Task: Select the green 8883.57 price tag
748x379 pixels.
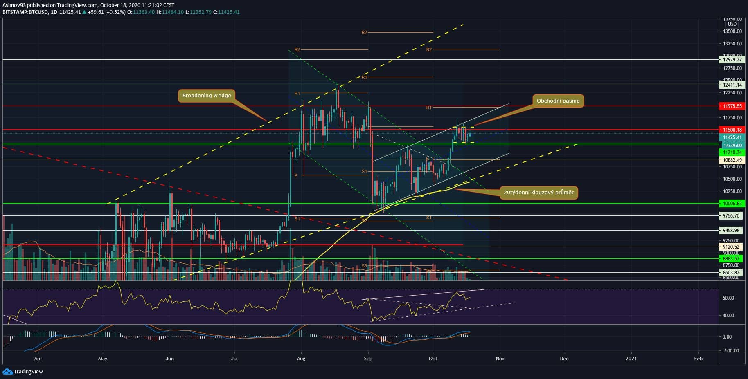Action: (x=732, y=259)
